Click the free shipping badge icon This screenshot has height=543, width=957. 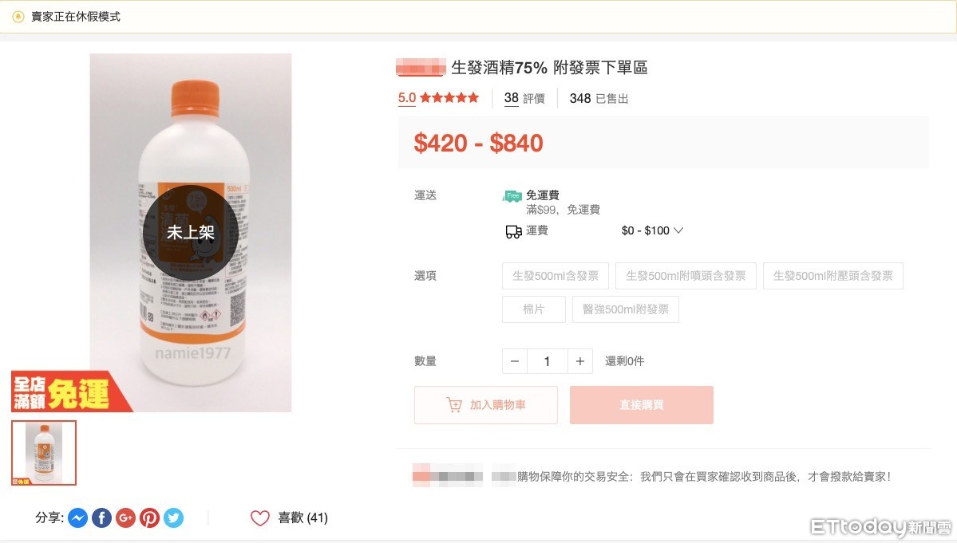click(512, 195)
